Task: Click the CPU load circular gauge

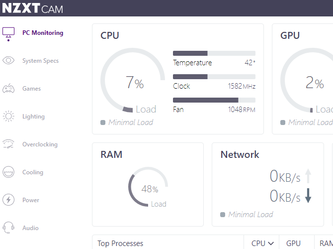Action: point(133,81)
